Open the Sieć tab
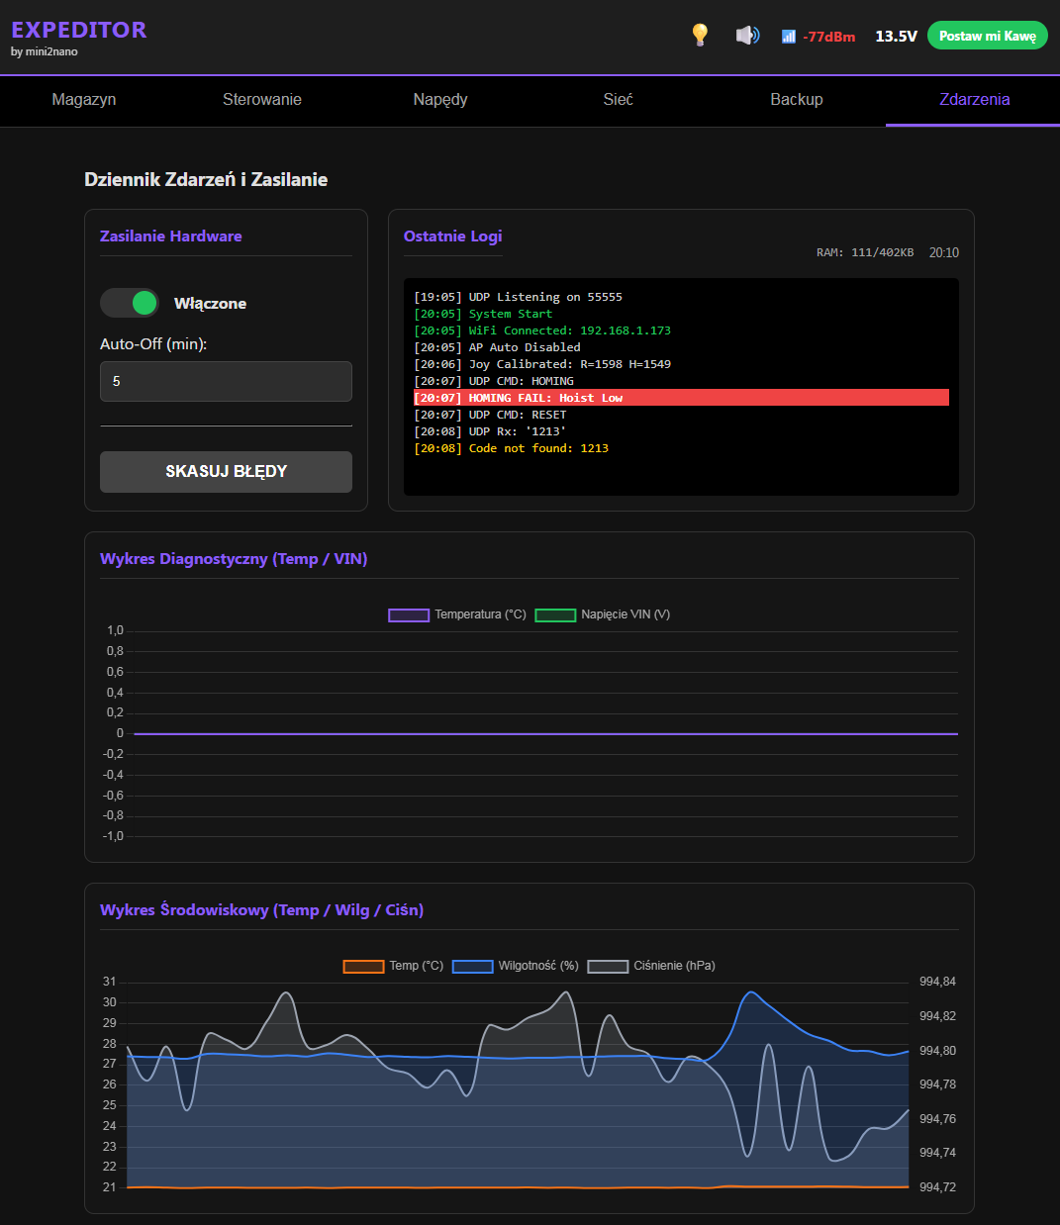Image resolution: width=1060 pixels, height=1225 pixels. click(619, 100)
